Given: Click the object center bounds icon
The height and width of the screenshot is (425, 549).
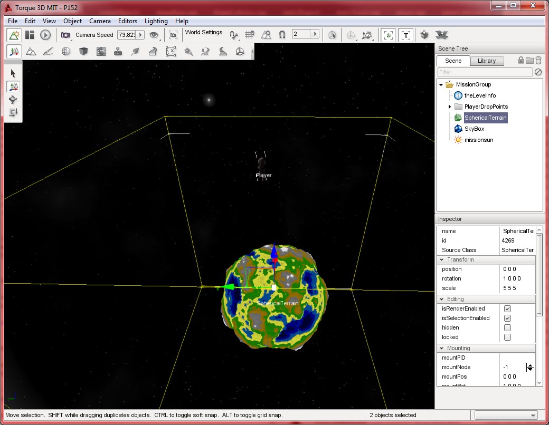Looking at the screenshot, I should 351,35.
